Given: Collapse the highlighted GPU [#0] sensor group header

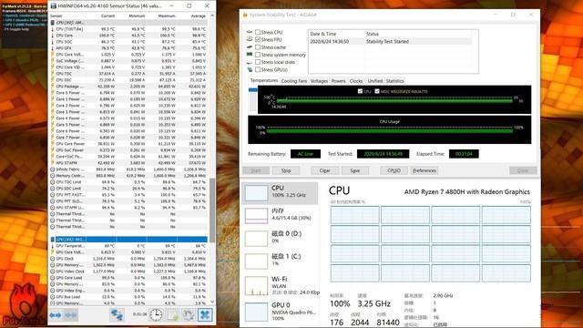Looking at the screenshot, I should [128, 240].
